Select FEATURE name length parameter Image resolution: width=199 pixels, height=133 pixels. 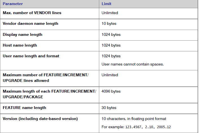tap(24, 108)
